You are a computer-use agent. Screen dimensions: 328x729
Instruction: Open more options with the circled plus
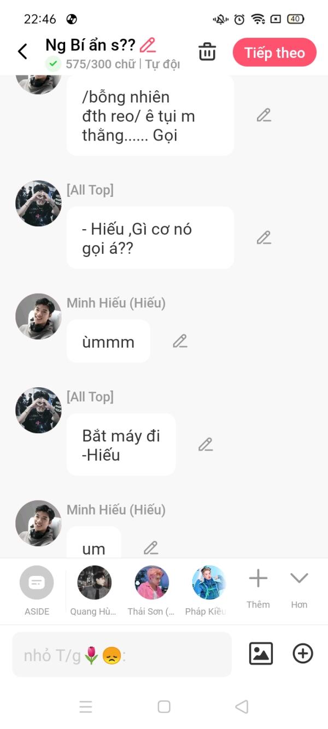tap(303, 654)
